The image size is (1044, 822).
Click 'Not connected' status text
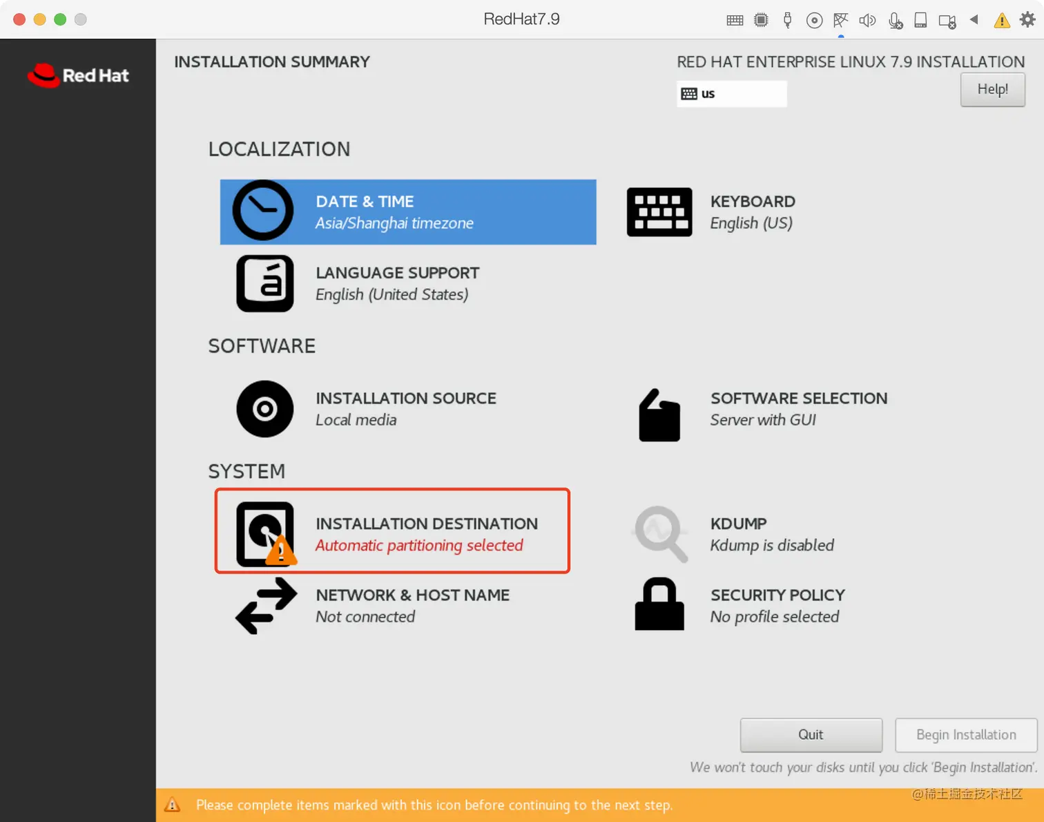coord(365,617)
